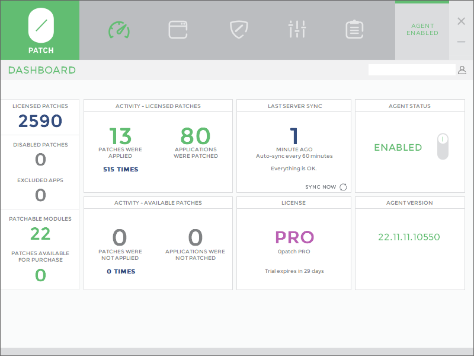Click SYNC NOW link

point(321,187)
